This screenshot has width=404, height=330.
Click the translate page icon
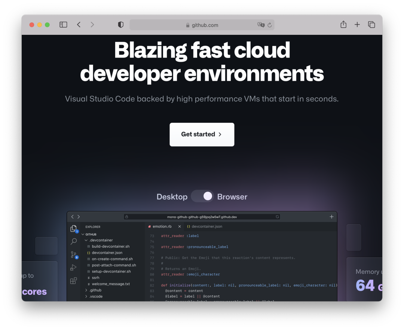tap(261, 25)
